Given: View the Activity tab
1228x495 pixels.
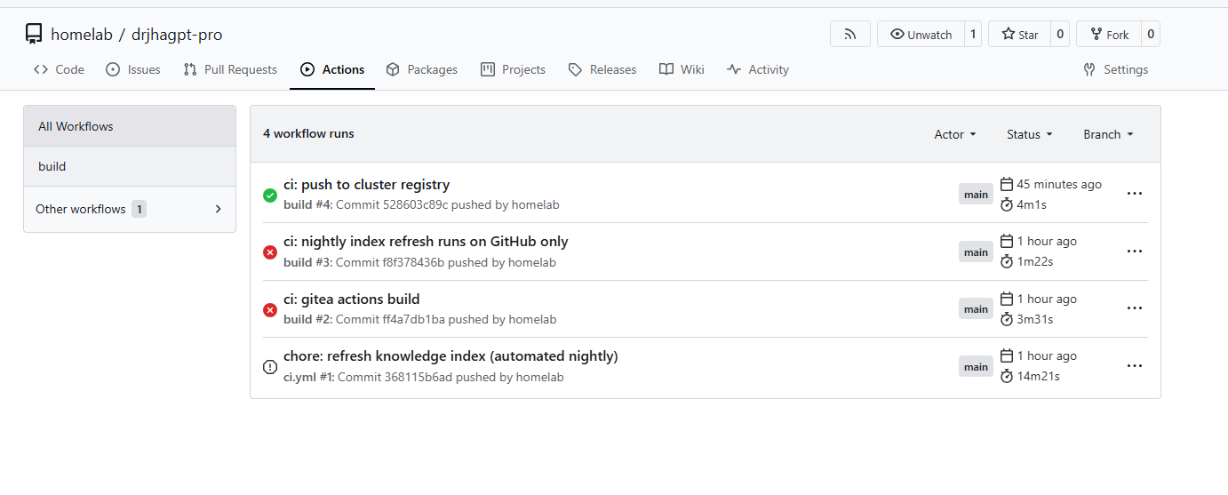Looking at the screenshot, I should (x=757, y=69).
